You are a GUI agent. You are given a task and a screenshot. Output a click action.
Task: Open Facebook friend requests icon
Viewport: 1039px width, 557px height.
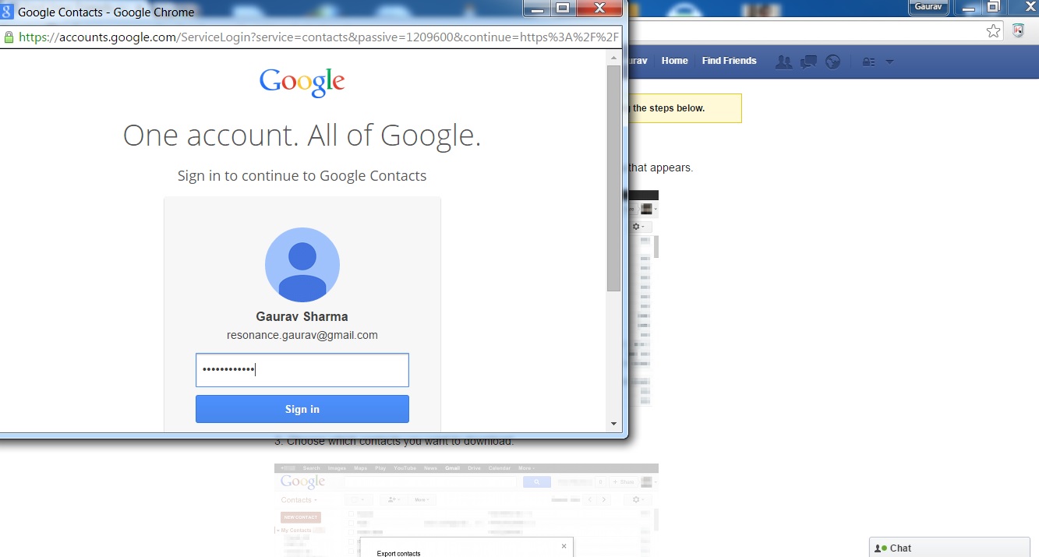tap(784, 62)
